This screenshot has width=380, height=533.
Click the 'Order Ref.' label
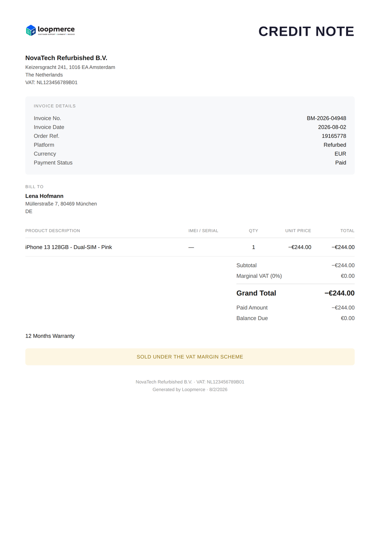click(x=46, y=136)
